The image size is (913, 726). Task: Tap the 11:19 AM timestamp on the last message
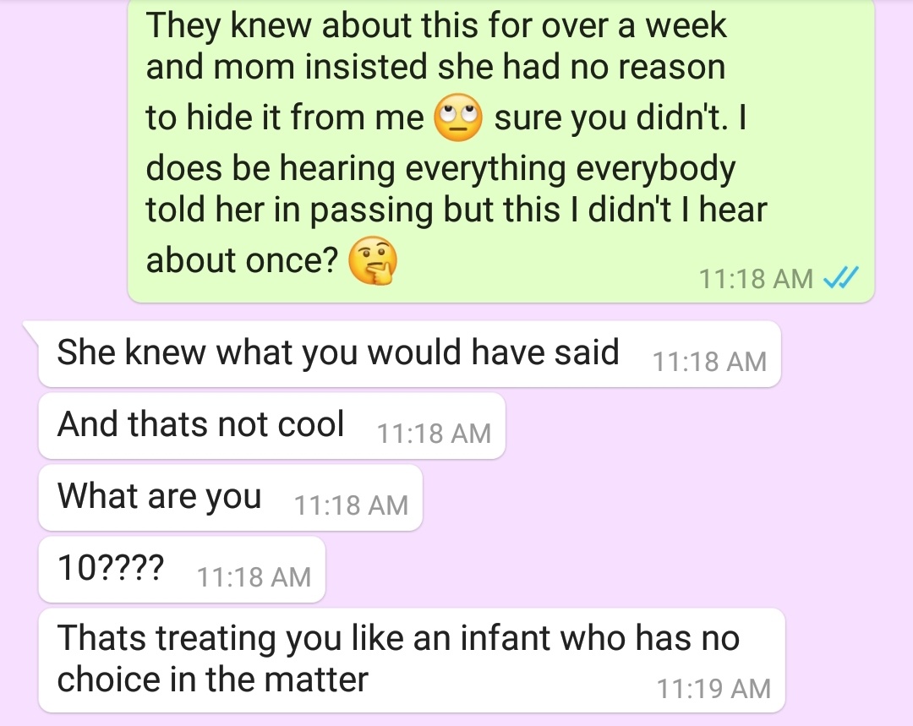pos(713,689)
